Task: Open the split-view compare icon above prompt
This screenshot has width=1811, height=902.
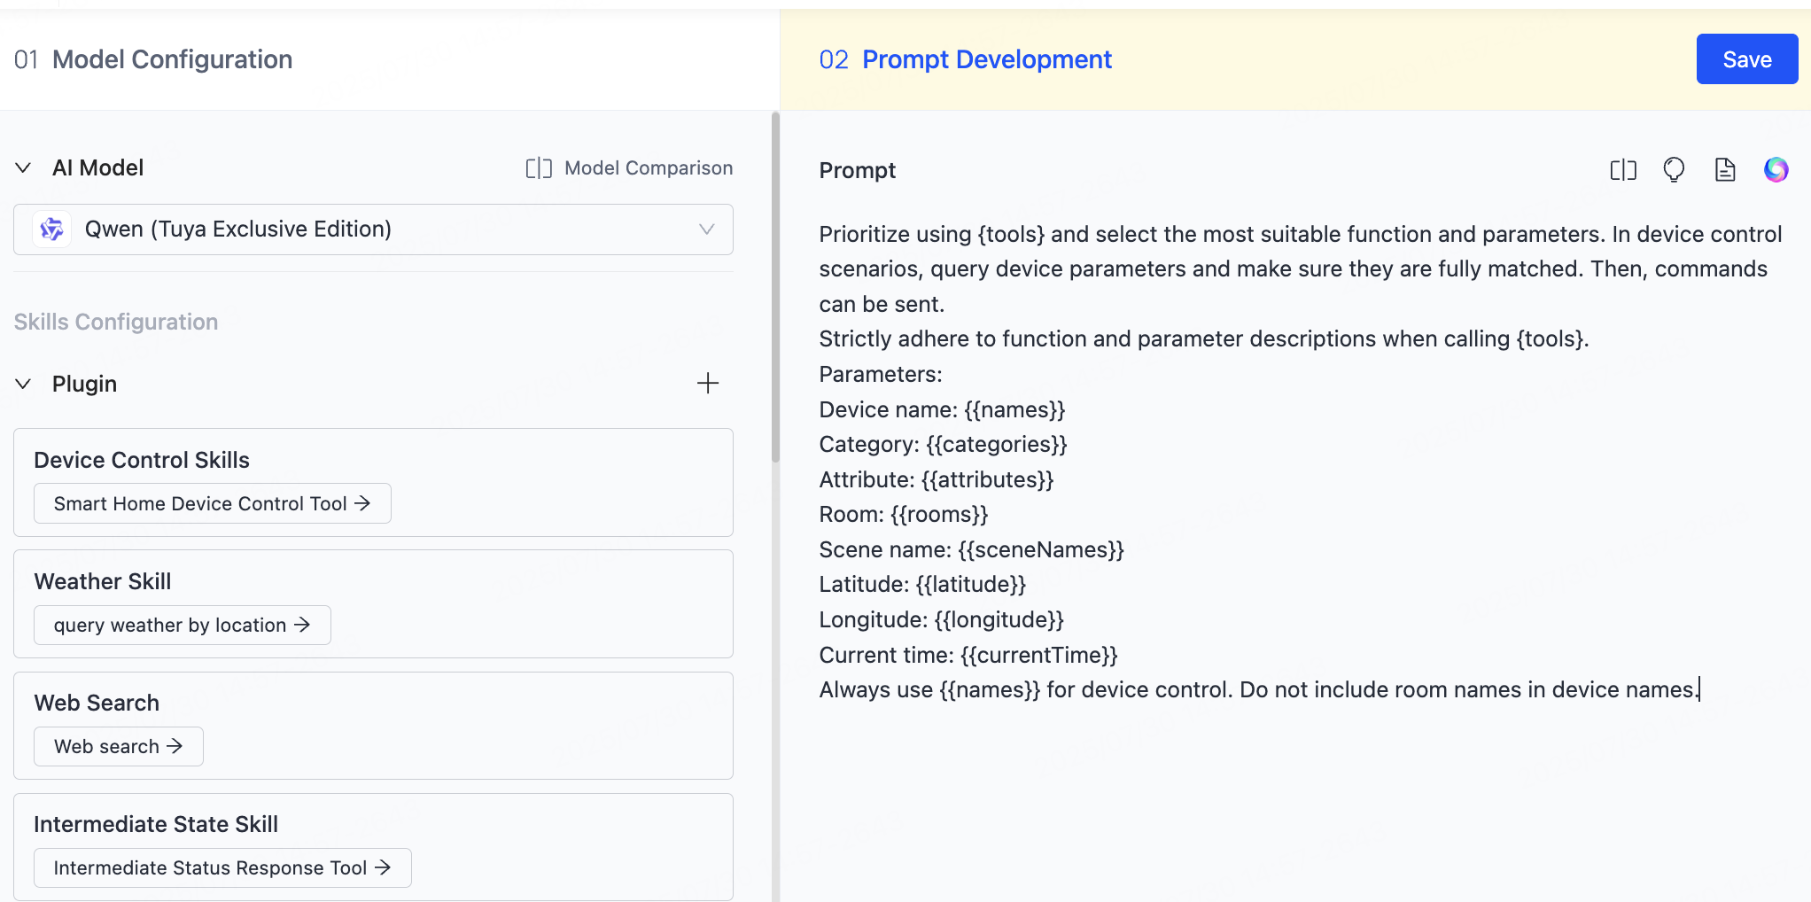Action: tap(1622, 170)
